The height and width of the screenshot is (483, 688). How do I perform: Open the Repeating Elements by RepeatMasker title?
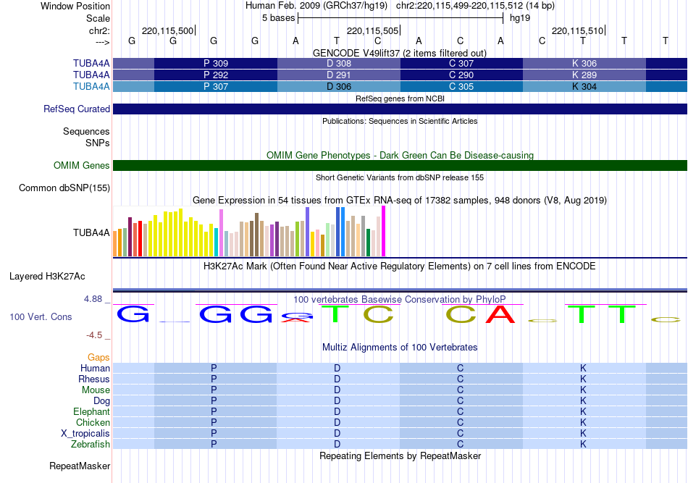click(400, 455)
